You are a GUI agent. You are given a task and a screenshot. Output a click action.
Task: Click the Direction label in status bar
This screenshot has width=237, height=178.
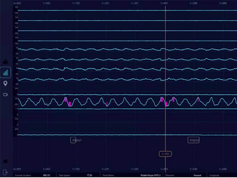tap(170, 175)
